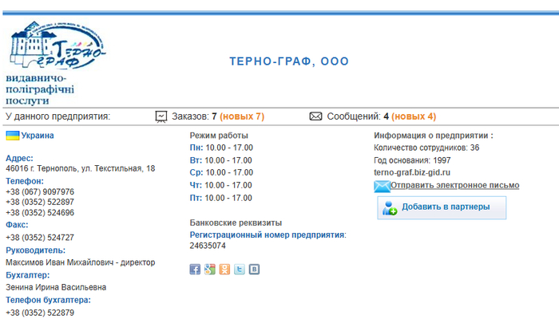The image size is (559, 331).
Task: Click the Сообщений: 4 messages label
Action: (358, 116)
